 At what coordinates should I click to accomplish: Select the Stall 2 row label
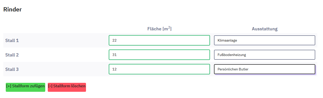click(x=12, y=55)
